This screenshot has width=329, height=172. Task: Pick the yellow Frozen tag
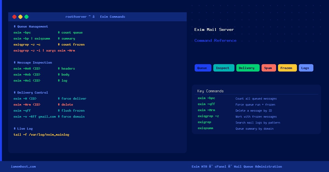tap(287, 68)
